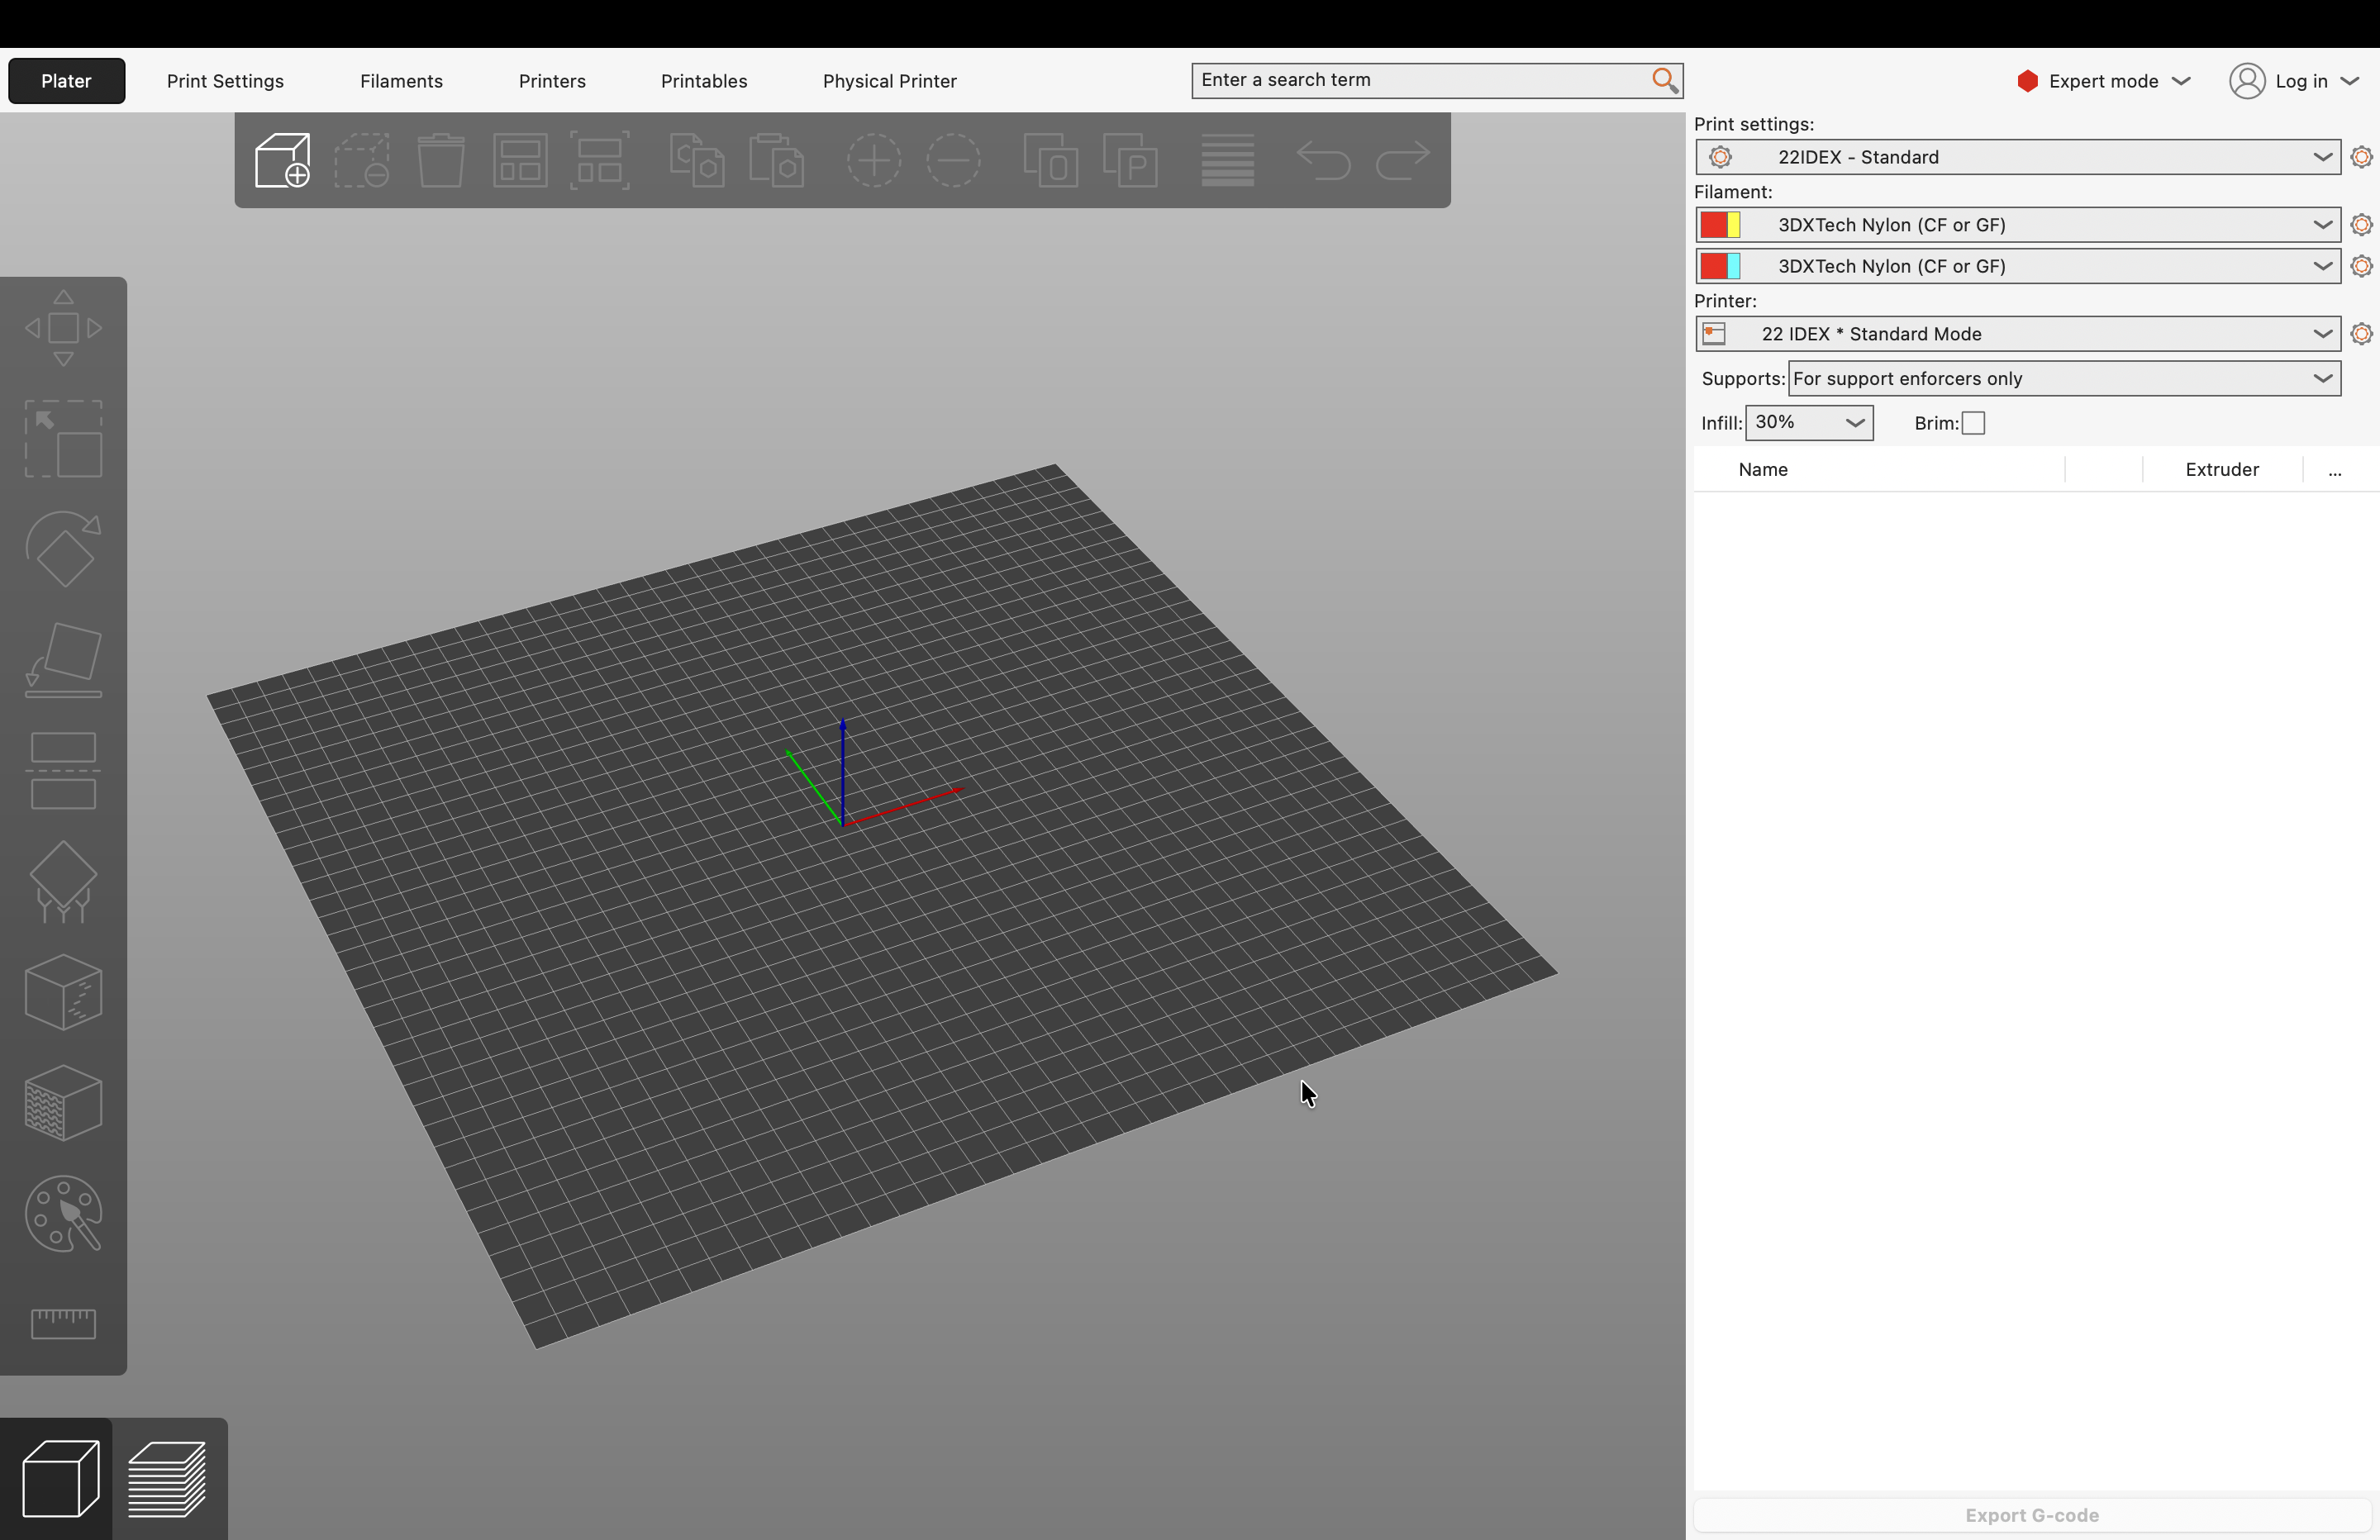
Task: Click the ellipsis column header
Action: pos(2335,472)
